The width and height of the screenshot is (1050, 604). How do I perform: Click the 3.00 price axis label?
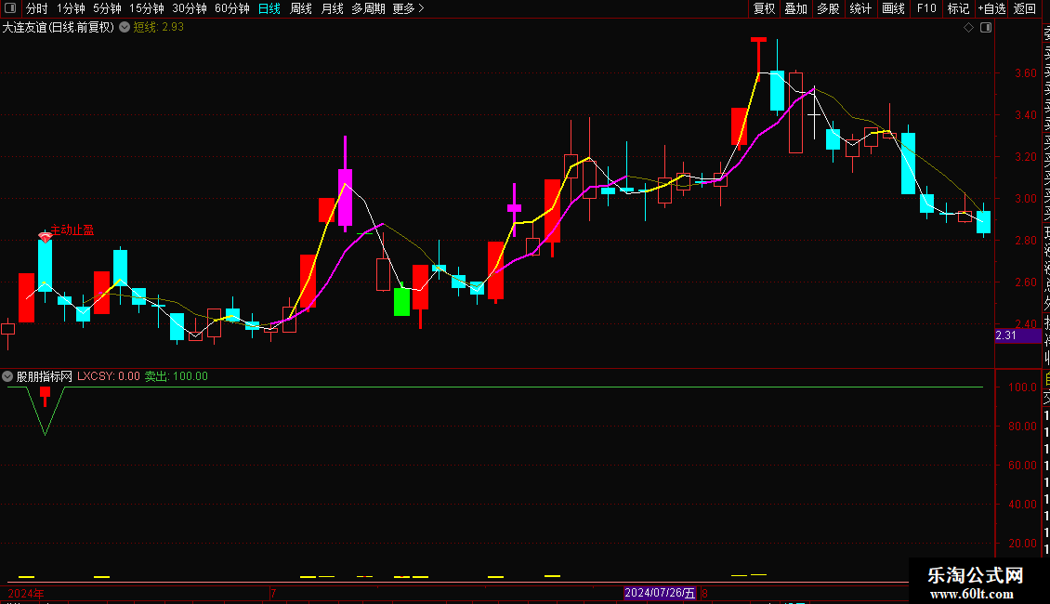[x=1025, y=198]
